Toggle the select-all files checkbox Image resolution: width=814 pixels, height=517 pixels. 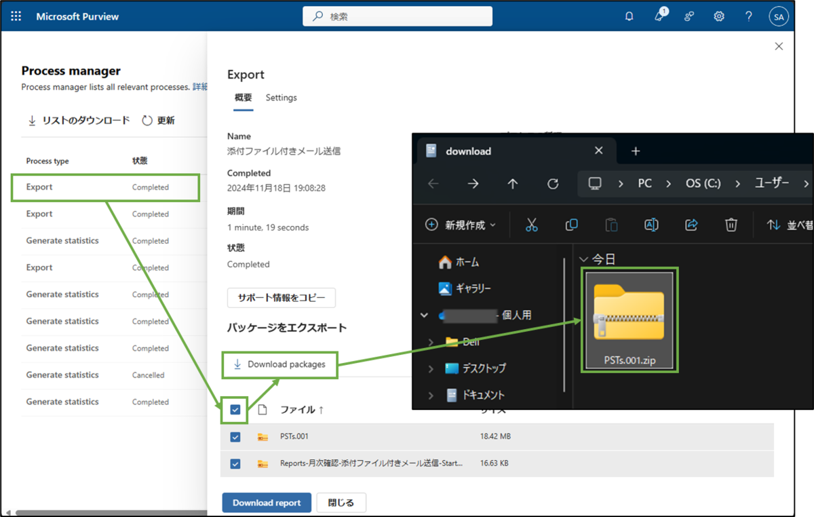[x=235, y=410]
